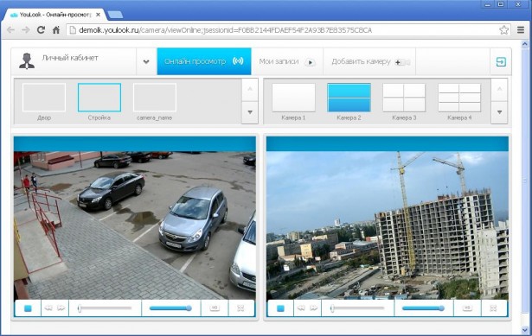Screen dimensions: 532x336
Task: Open fullscreen for parking lot camera
Action: point(240,308)
